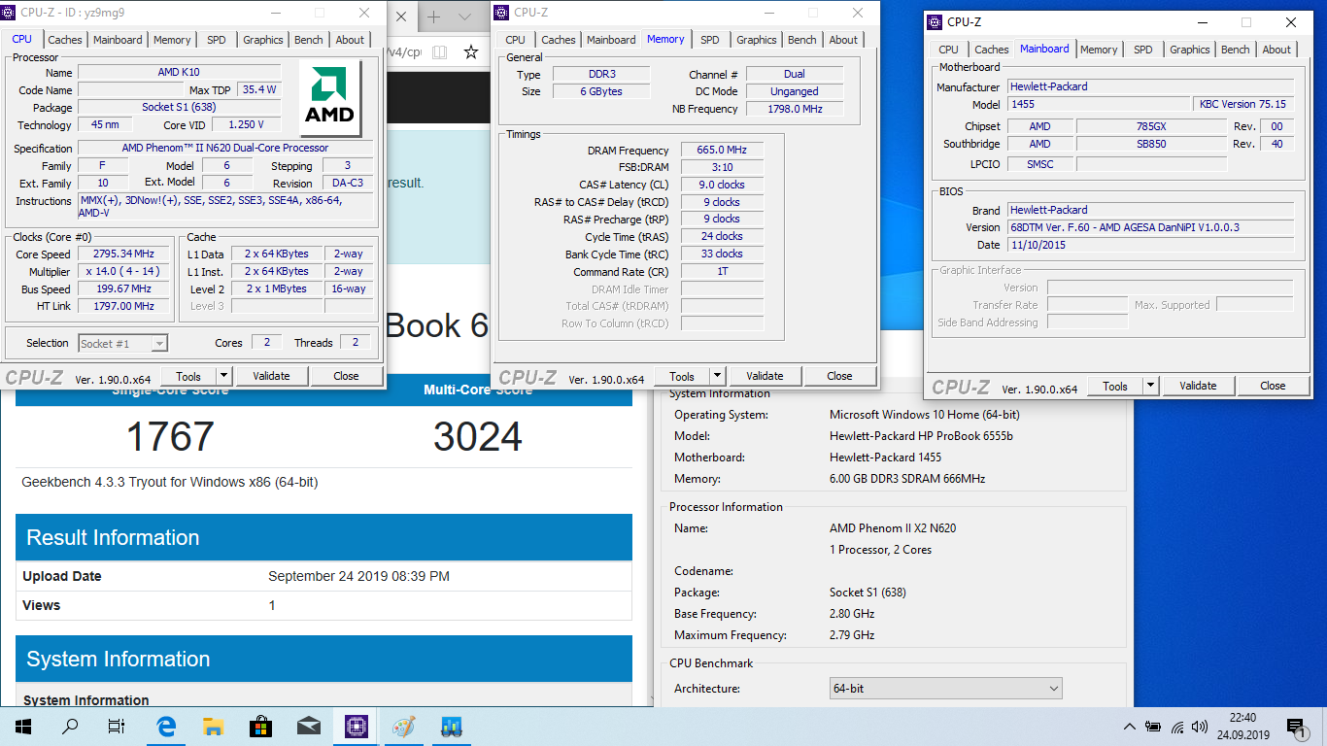Click the Specification AMD Phenom II N620 field
The width and height of the screenshot is (1327, 746).
pos(225,148)
